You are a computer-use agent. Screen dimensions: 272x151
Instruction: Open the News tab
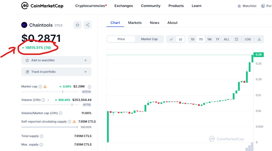pyautogui.click(x=154, y=23)
